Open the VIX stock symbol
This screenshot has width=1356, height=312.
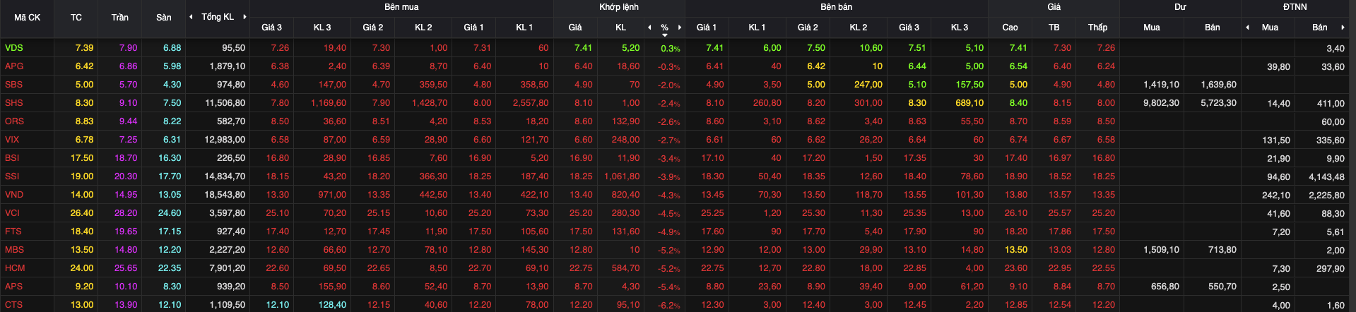[12, 140]
